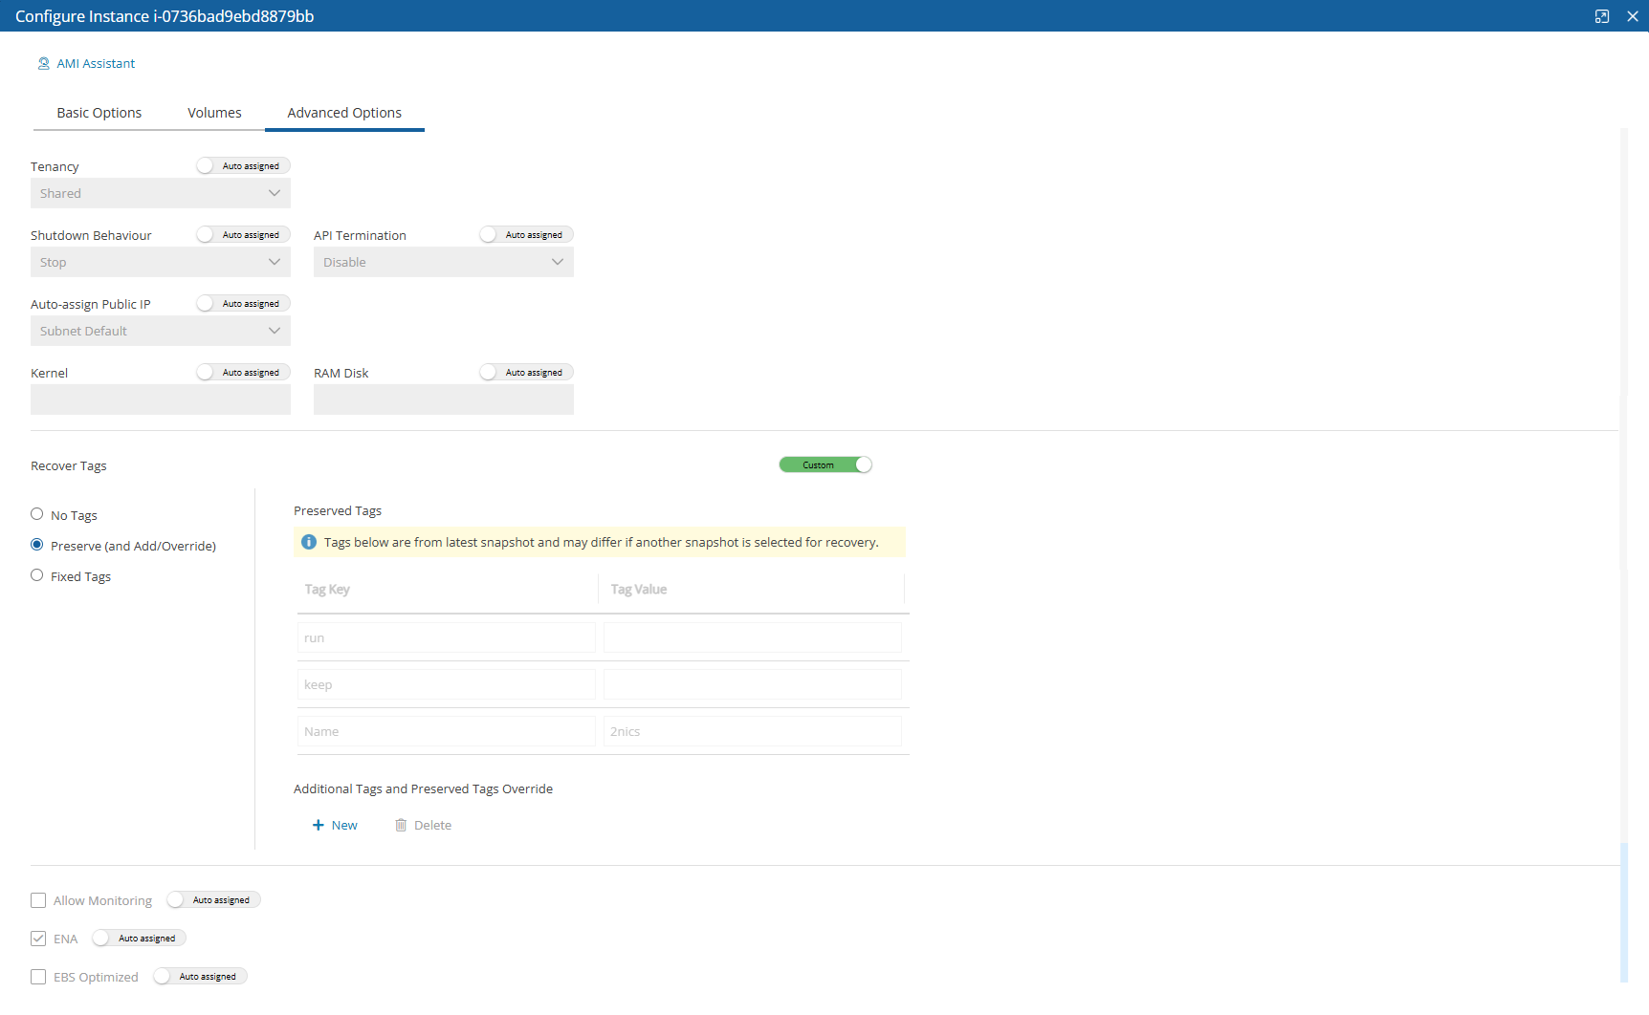
Task: Uncheck the ENA checkbox
Action: click(x=38, y=939)
